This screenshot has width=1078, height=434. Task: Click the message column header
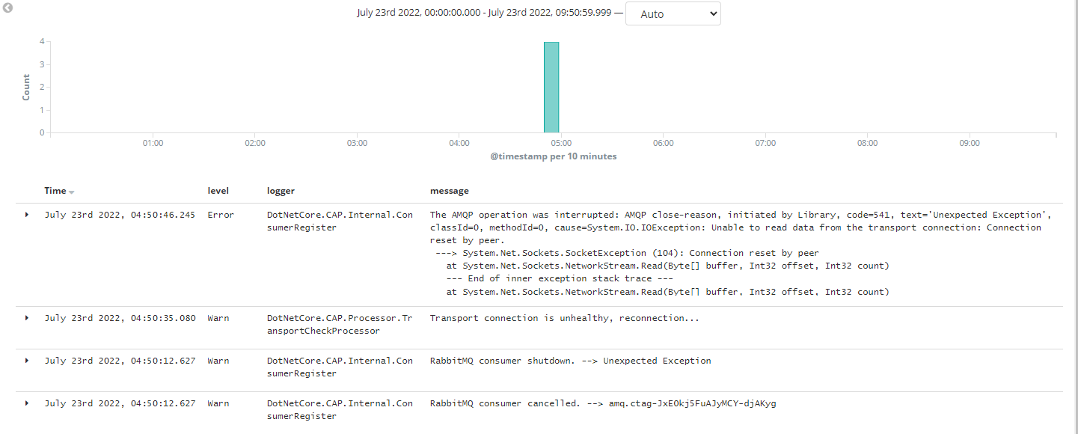click(x=448, y=191)
